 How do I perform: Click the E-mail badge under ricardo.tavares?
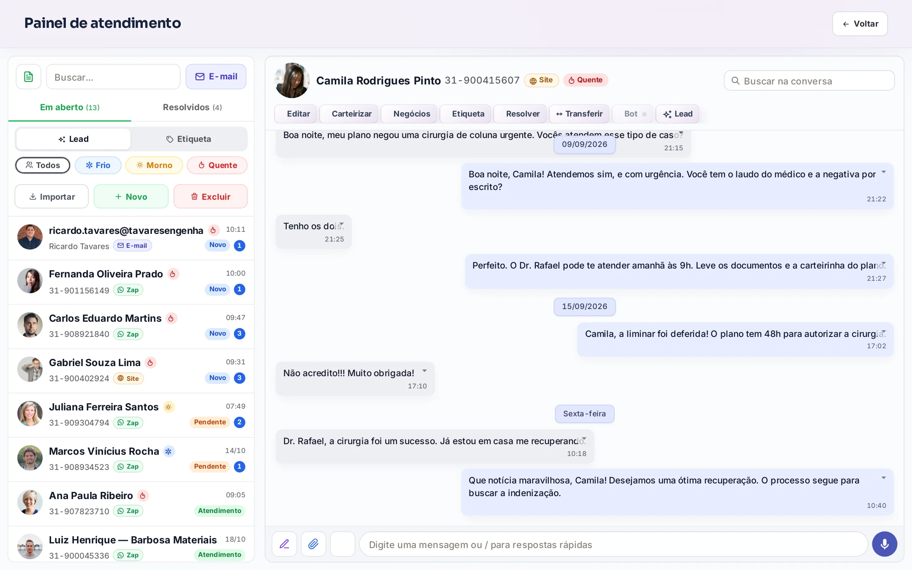pos(132,245)
